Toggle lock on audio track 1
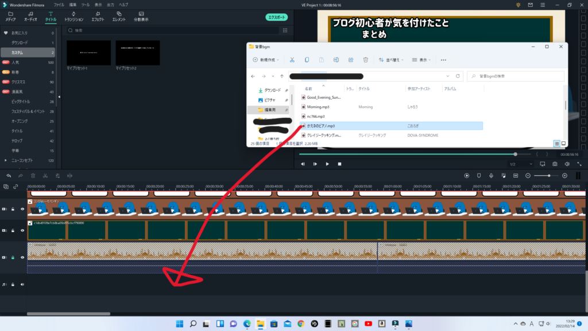 pos(13,284)
